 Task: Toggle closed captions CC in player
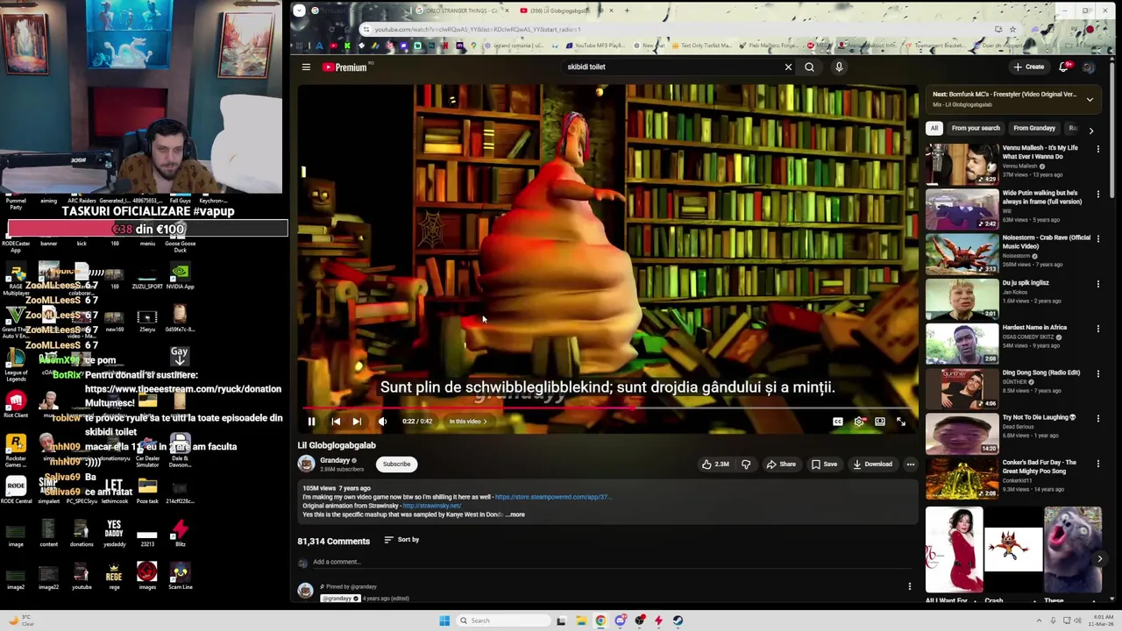[838, 422]
